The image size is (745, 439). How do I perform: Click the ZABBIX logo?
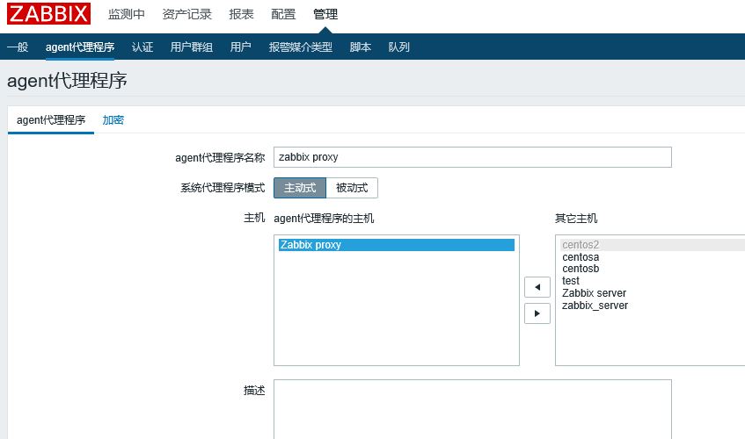tap(48, 13)
